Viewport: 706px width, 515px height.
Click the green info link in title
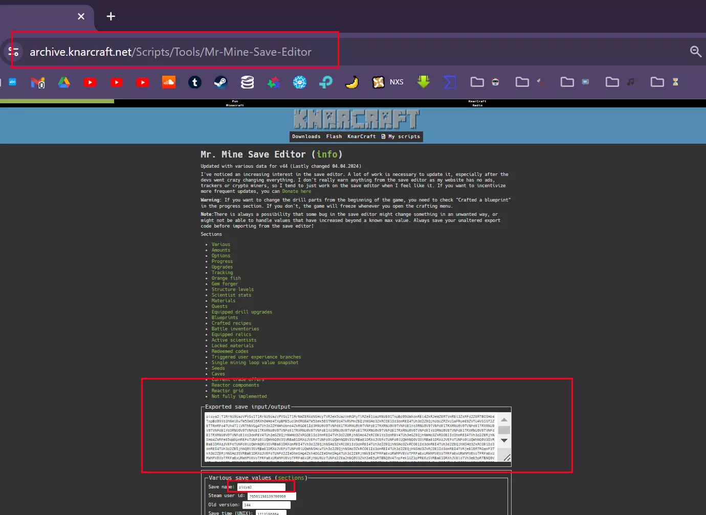click(327, 154)
